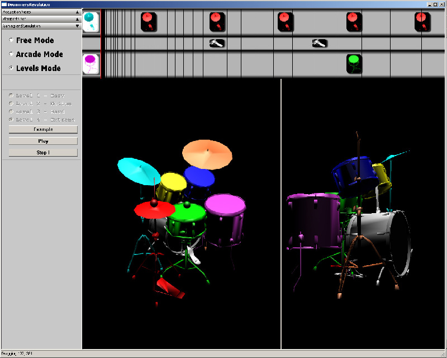Click the Stop button
The image size is (447, 358).
click(x=43, y=153)
